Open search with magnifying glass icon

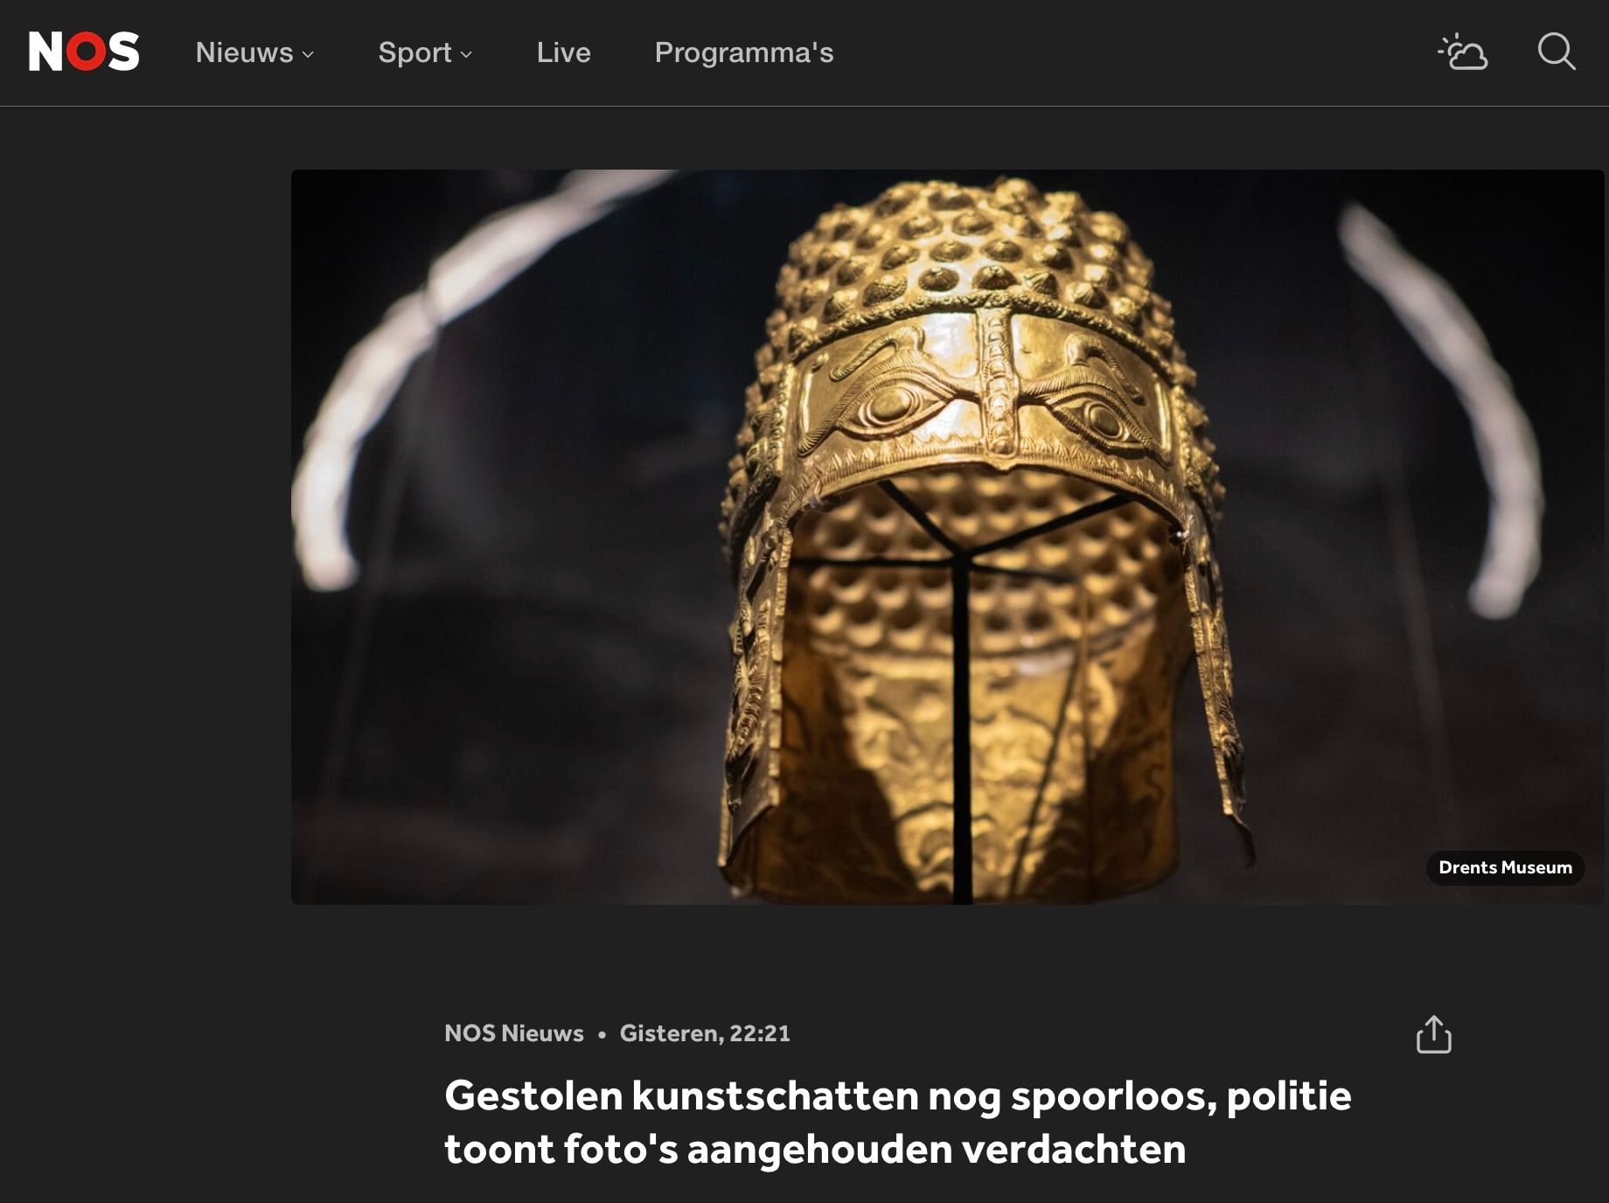coord(1557,52)
